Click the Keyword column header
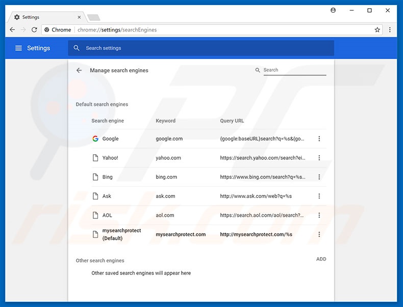The width and height of the screenshot is (403, 307). tap(165, 121)
